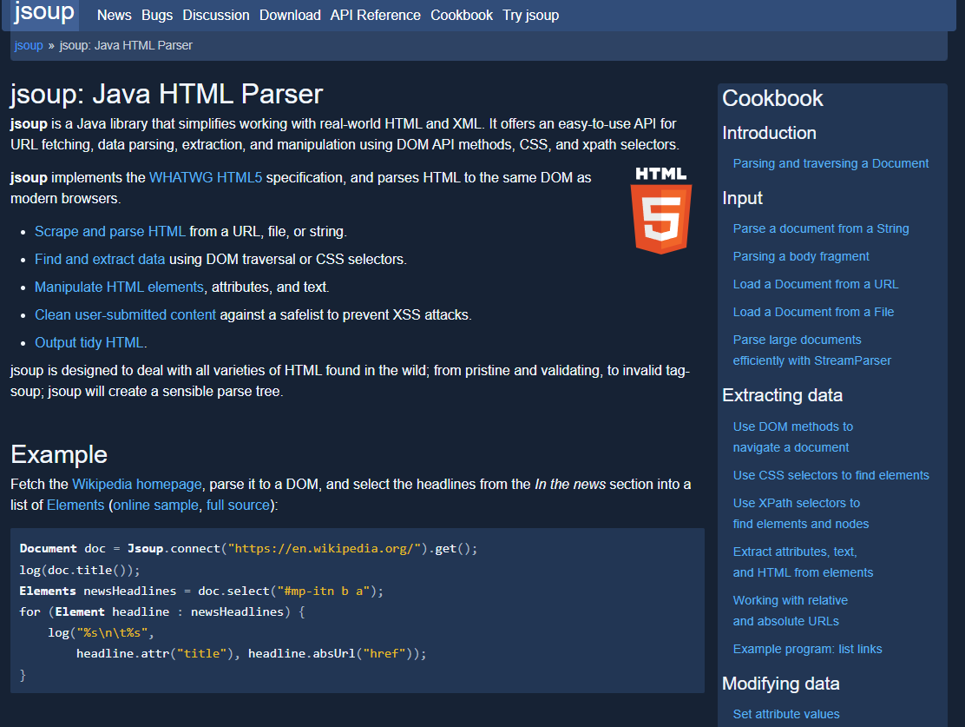This screenshot has height=727, width=965.
Task: Open Use XPath selectors link
Action: click(x=801, y=513)
